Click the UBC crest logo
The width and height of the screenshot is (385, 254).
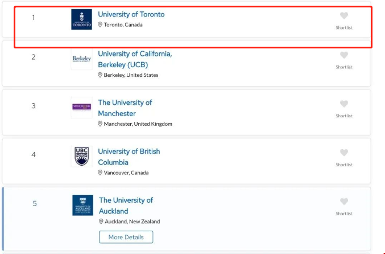coord(81,156)
